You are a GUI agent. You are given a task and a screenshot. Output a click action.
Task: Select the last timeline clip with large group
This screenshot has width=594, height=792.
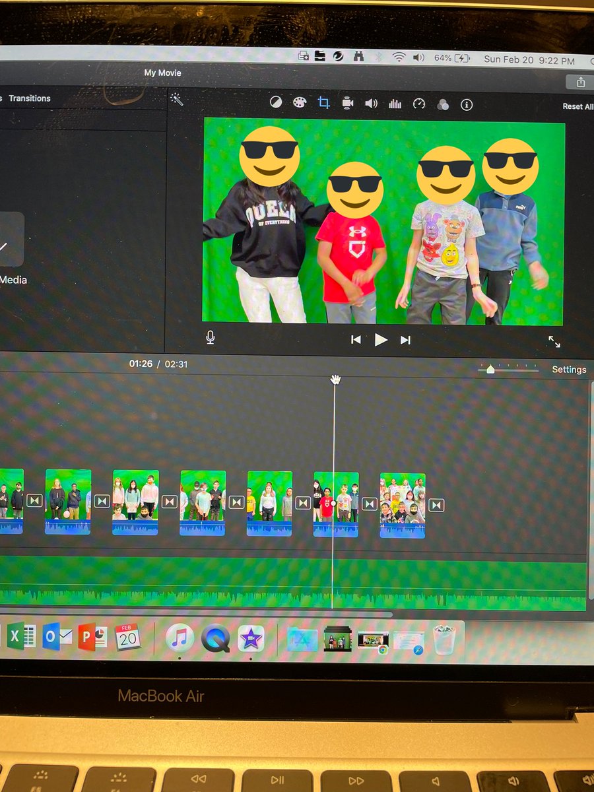(x=403, y=506)
